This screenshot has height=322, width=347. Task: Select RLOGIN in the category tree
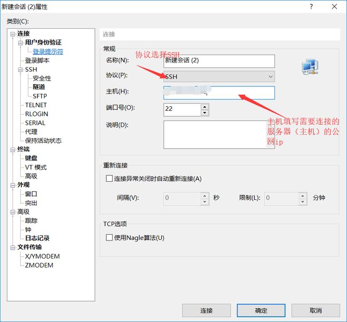tap(36, 114)
